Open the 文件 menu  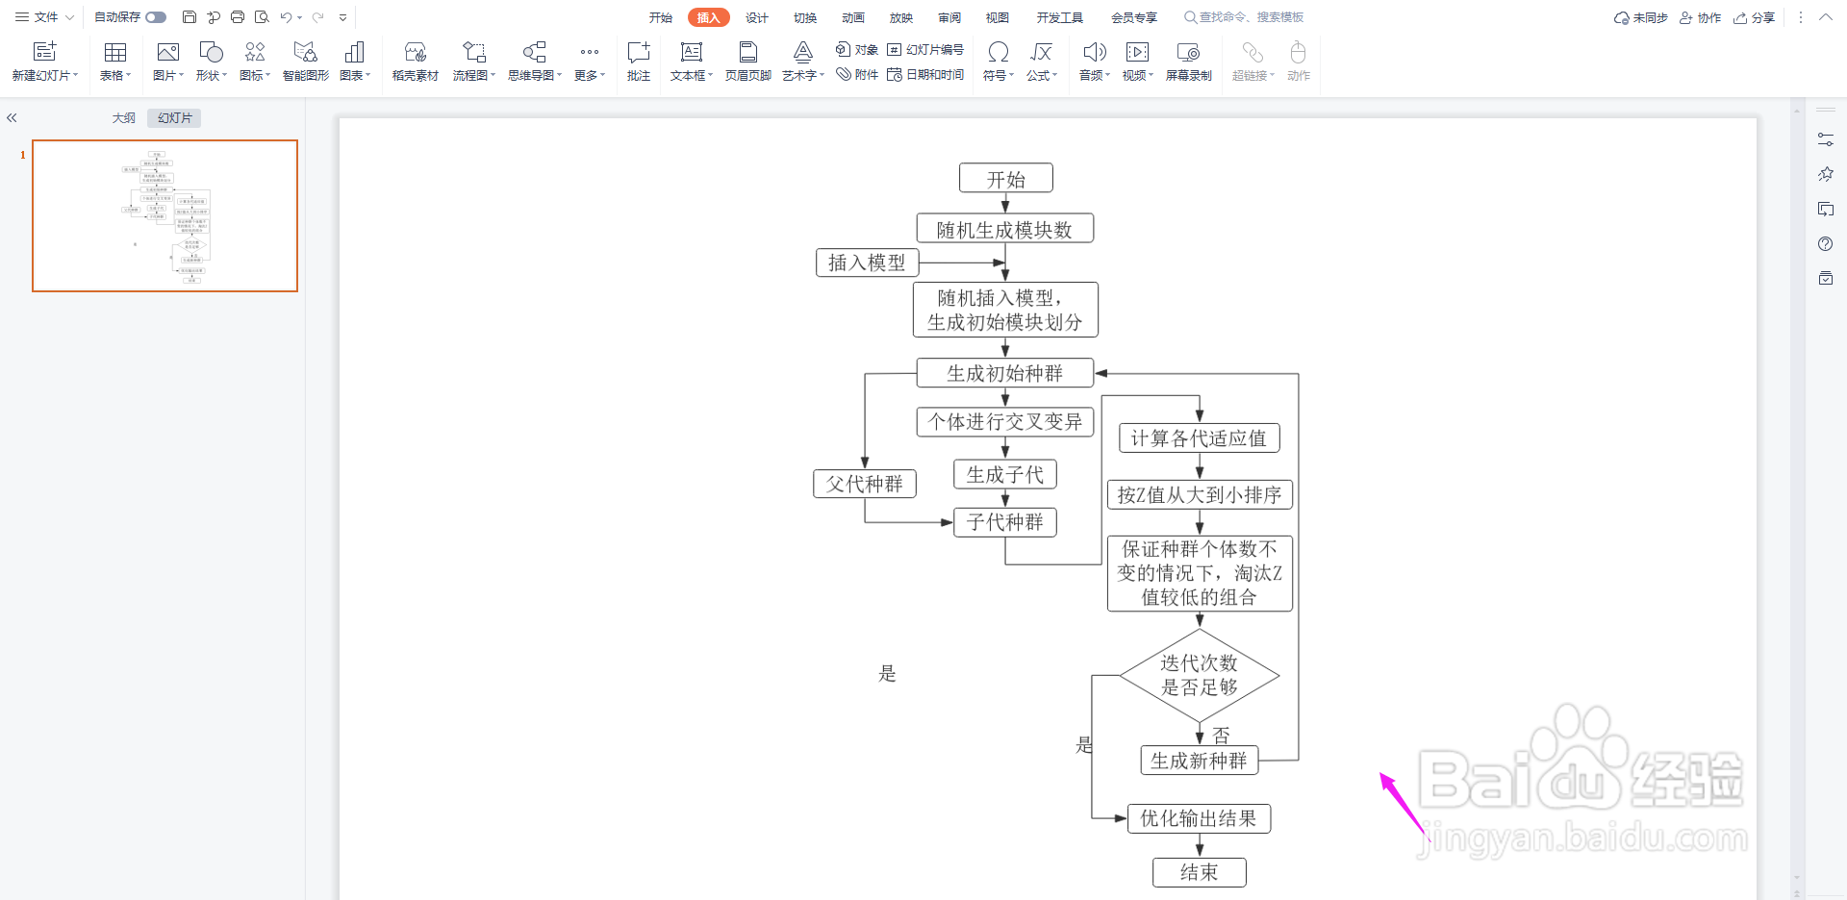coord(44,17)
